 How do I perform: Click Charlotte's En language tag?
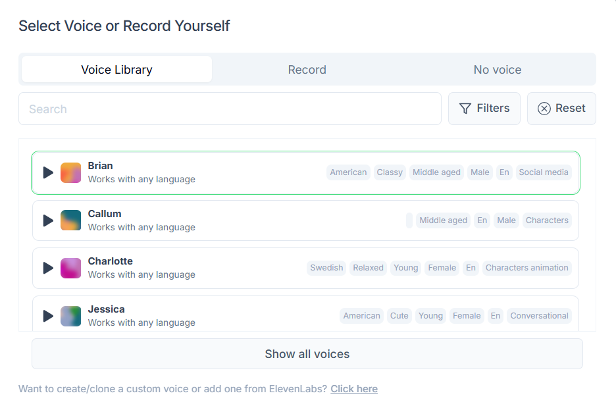click(471, 268)
